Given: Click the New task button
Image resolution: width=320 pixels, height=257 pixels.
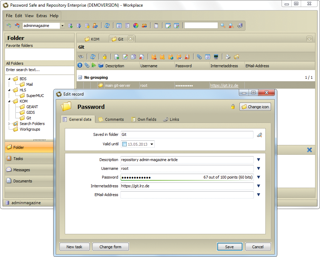Looking at the screenshot, I should 74,246.
